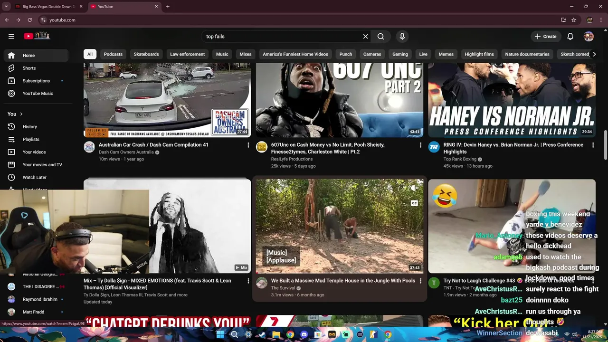Open options for Mud Temple House video

[x=420, y=281]
